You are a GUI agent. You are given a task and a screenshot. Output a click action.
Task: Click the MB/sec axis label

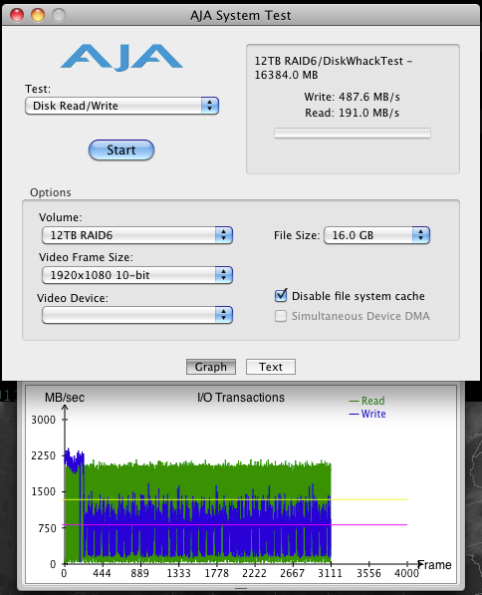pyautogui.click(x=65, y=398)
